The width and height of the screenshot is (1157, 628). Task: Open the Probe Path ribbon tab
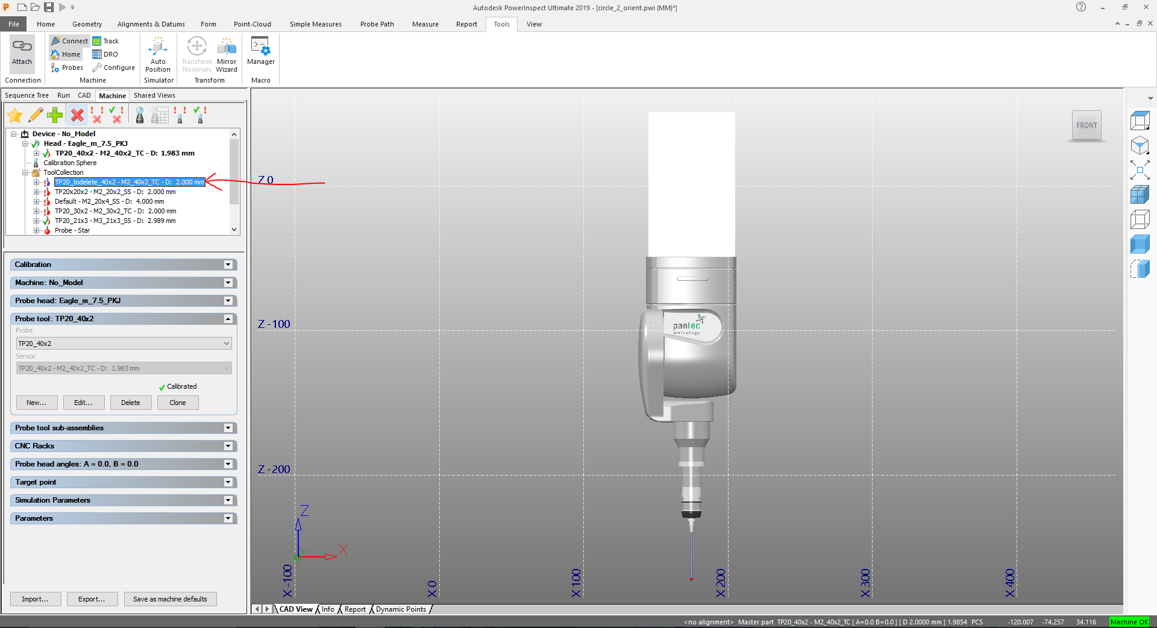[x=377, y=24]
